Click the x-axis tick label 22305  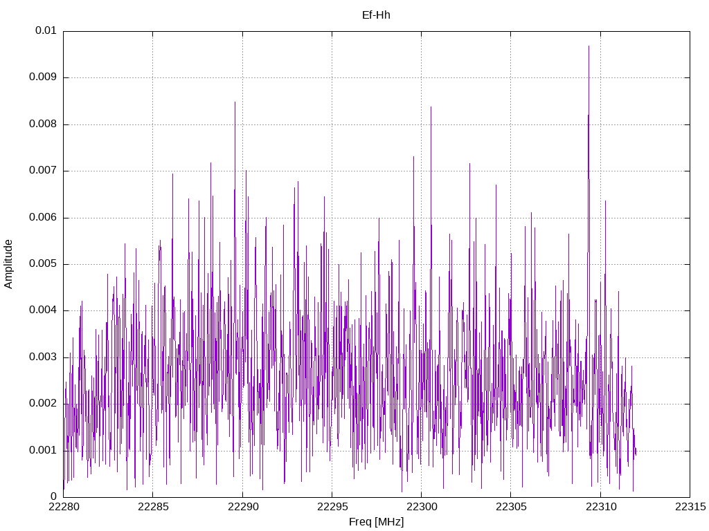pyautogui.click(x=511, y=507)
